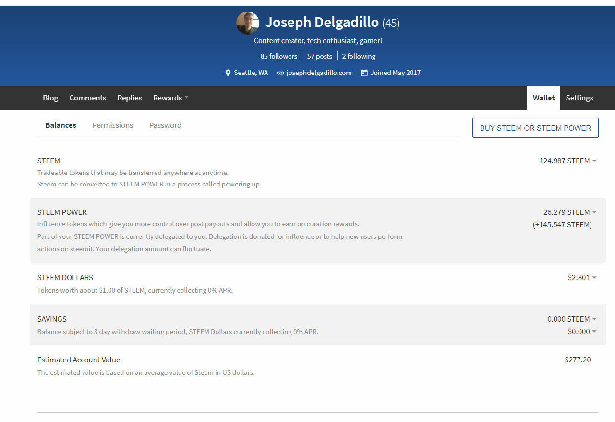Open the josephdelgadillo.com website link
The width and height of the screenshot is (615, 422).
coord(319,73)
